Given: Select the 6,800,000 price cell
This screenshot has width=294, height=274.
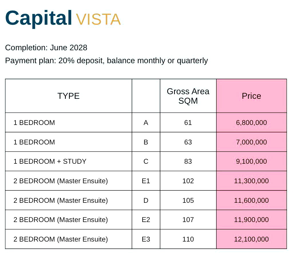Looking at the screenshot, I should [251, 122].
